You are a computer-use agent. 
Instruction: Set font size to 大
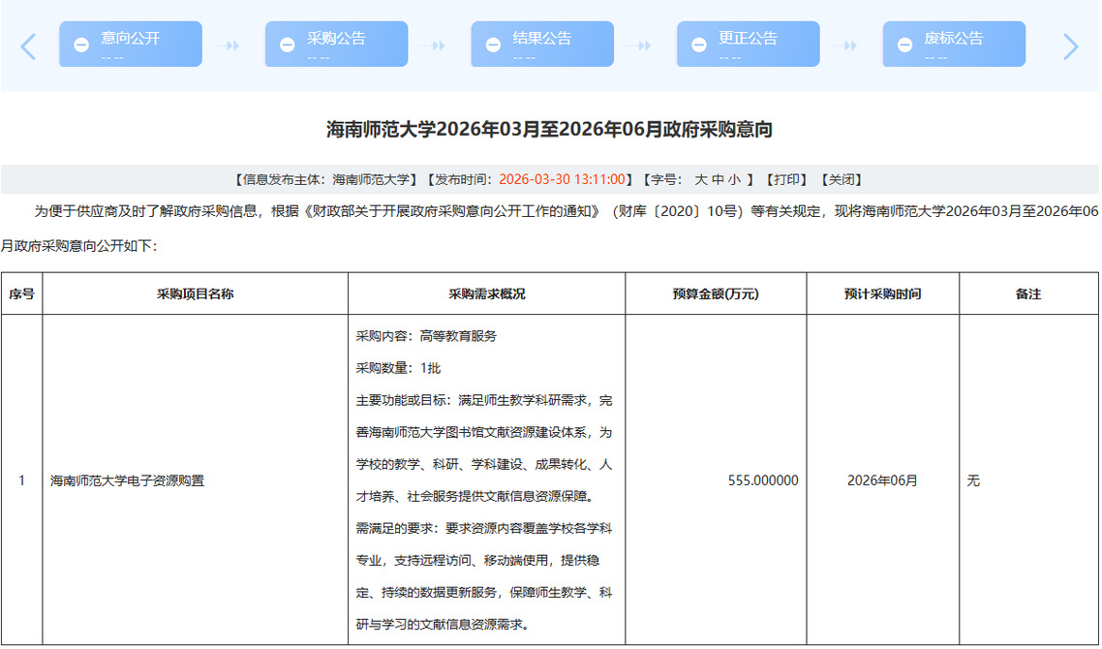click(701, 179)
